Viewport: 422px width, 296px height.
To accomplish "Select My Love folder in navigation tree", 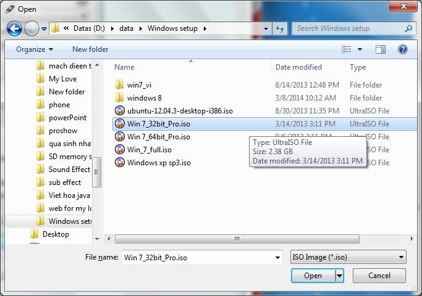I will [x=62, y=79].
